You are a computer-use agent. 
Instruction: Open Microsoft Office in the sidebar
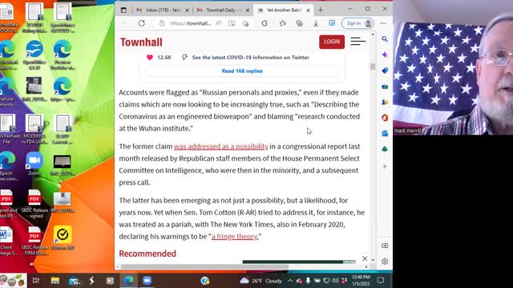coord(385,118)
